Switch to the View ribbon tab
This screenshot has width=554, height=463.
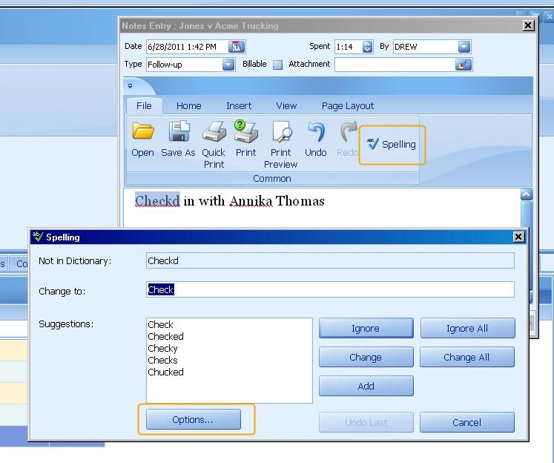click(x=286, y=105)
